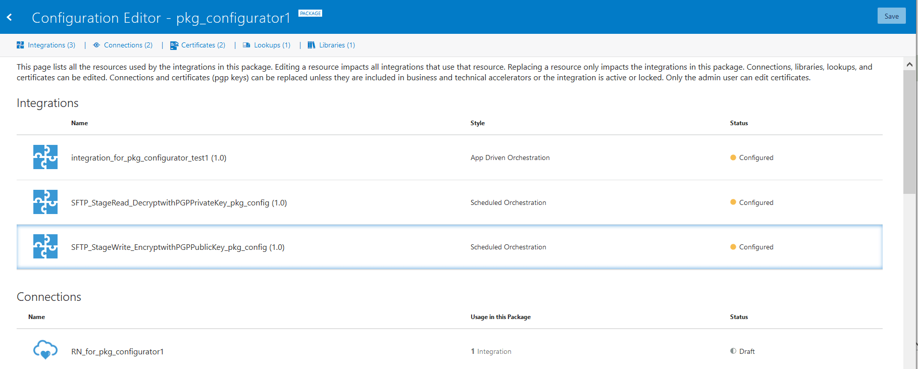Click the integration_for_pkg_configurator_test1 puzzle icon
Screen dimensions: 918x369
pos(45,157)
